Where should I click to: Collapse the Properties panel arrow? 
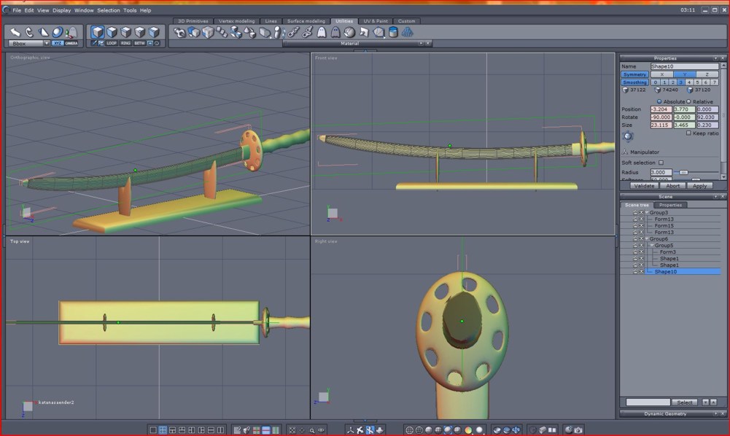(x=715, y=58)
